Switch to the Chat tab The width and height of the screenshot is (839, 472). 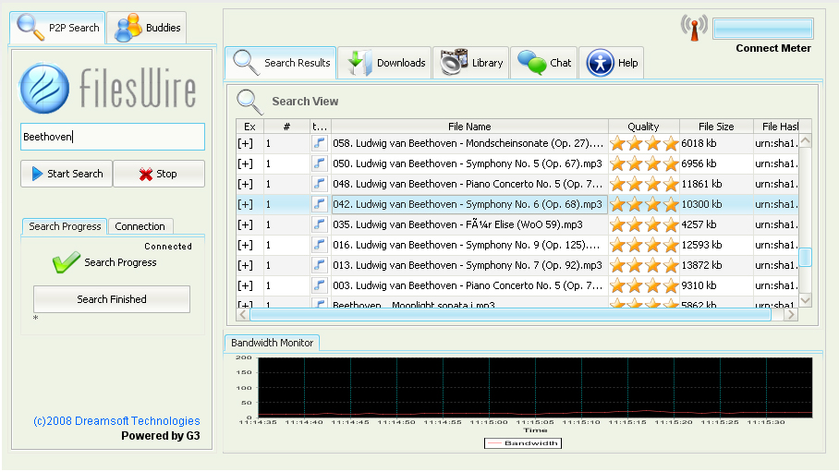point(543,63)
